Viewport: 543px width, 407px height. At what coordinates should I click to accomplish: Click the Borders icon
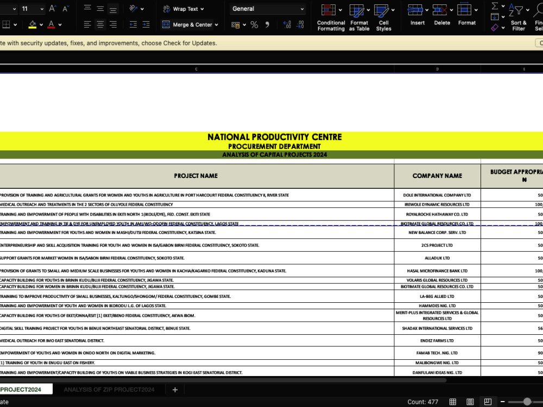[x=6, y=24]
